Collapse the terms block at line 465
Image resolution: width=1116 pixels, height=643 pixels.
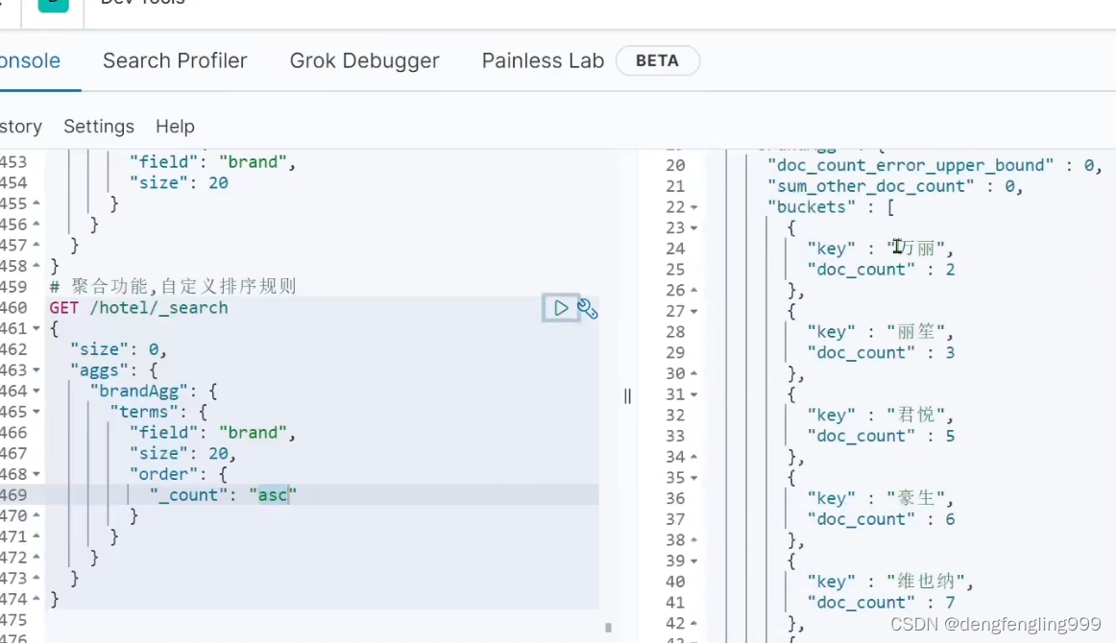[36, 413]
